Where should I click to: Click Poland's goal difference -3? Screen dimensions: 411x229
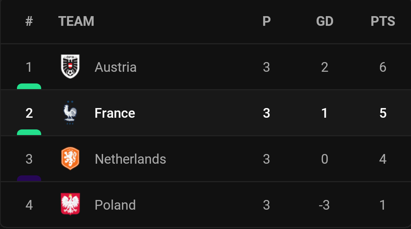[x=324, y=205]
